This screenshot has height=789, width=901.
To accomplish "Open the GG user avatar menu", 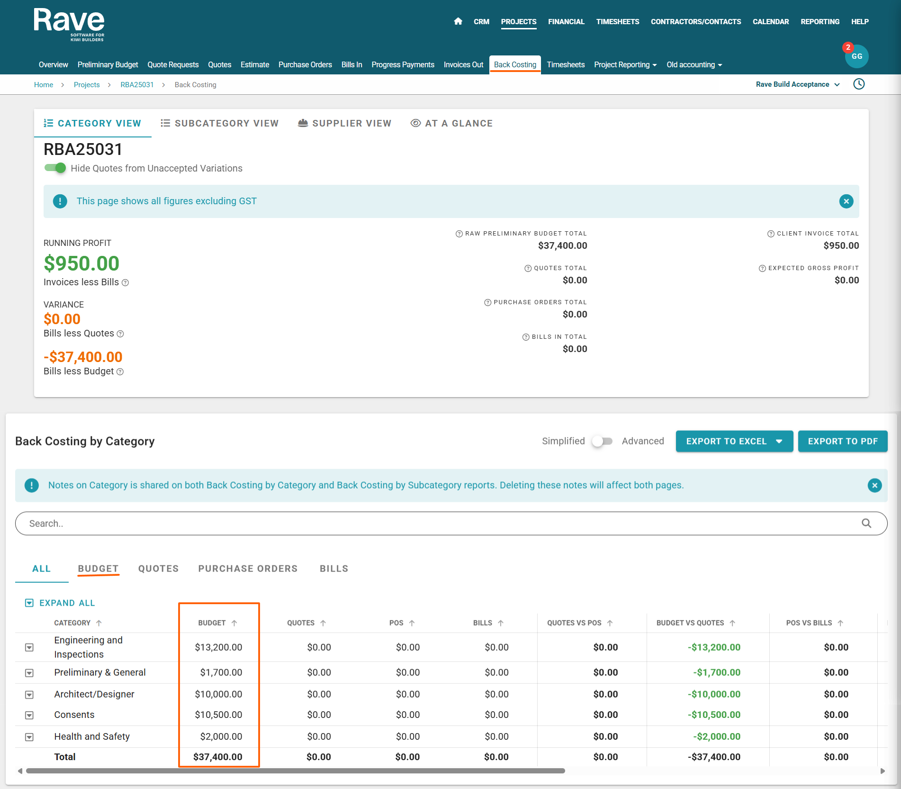I will pos(857,56).
